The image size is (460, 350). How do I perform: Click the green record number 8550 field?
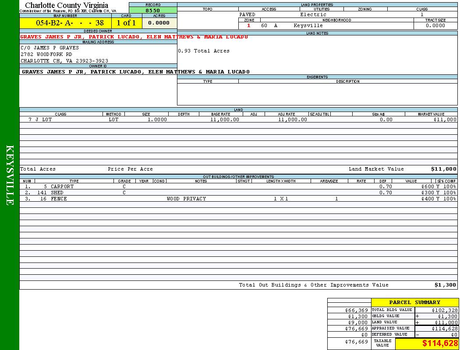pos(153,10)
